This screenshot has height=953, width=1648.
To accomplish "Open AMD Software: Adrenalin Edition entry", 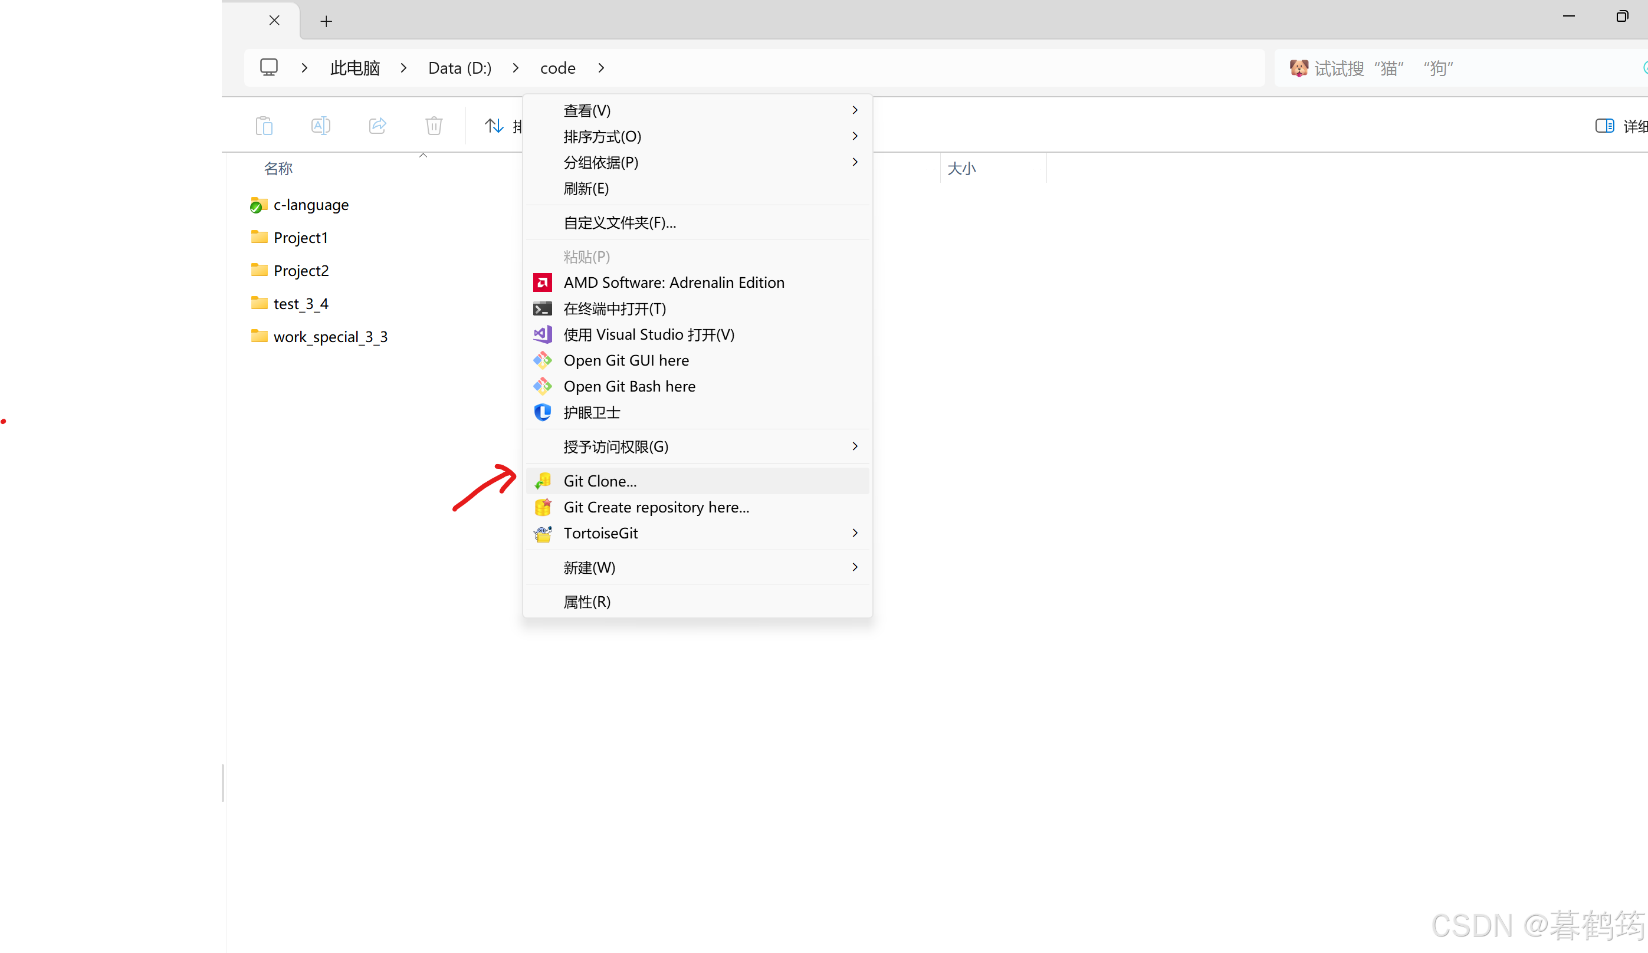I will click(674, 282).
